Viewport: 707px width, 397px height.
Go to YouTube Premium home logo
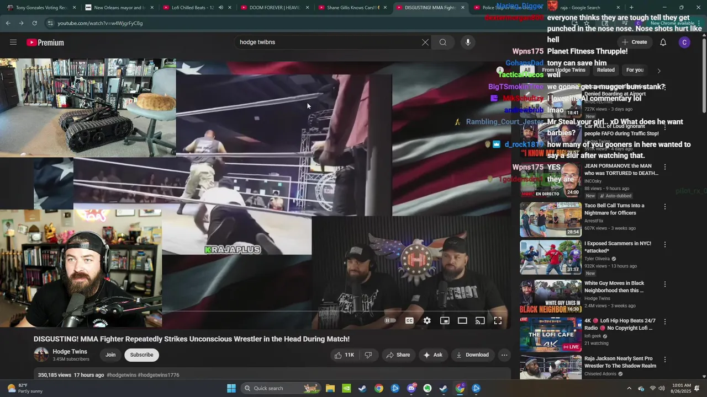[x=45, y=42]
